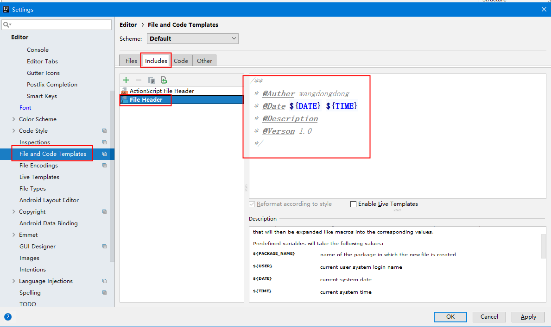
Task: Select Postfix Completion in settings tree
Action: click(52, 85)
